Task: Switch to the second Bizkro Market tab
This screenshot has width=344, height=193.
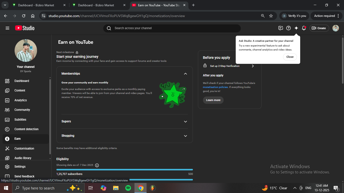Action: tap(96, 5)
